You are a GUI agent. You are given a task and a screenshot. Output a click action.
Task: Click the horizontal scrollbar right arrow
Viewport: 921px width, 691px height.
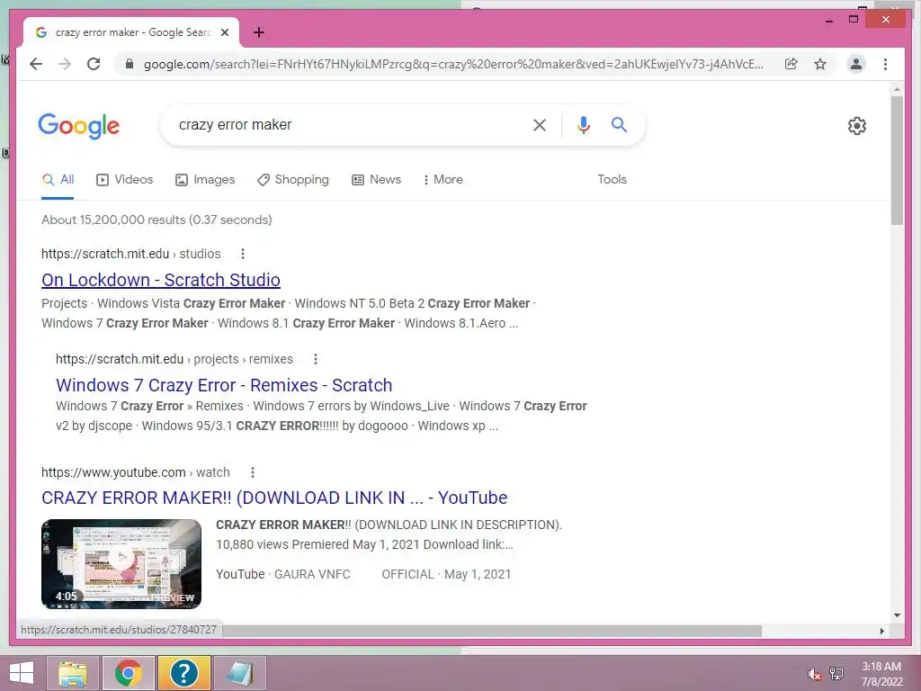pyautogui.click(x=881, y=631)
